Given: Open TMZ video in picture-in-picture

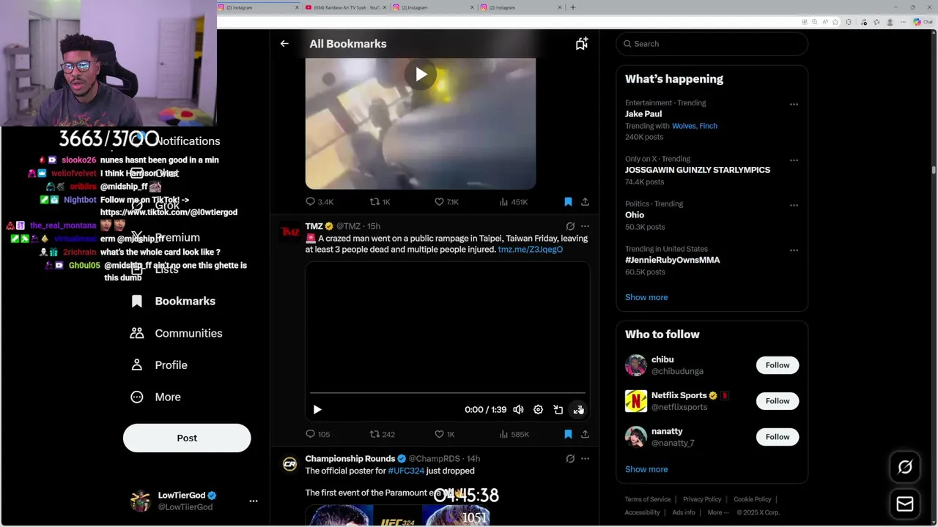Looking at the screenshot, I should click(x=558, y=410).
